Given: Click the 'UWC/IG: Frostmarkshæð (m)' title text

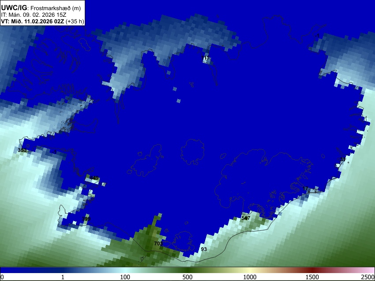Looking at the screenshot, I should coord(41,8).
